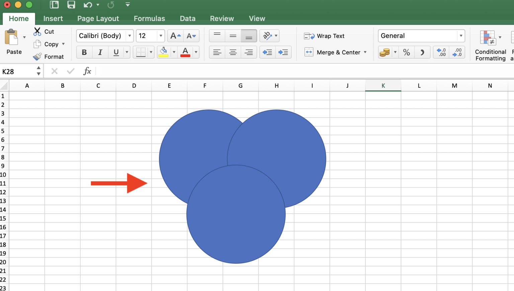The image size is (514, 291).
Task: Open the Merge & Center dropdown
Action: [x=365, y=52]
